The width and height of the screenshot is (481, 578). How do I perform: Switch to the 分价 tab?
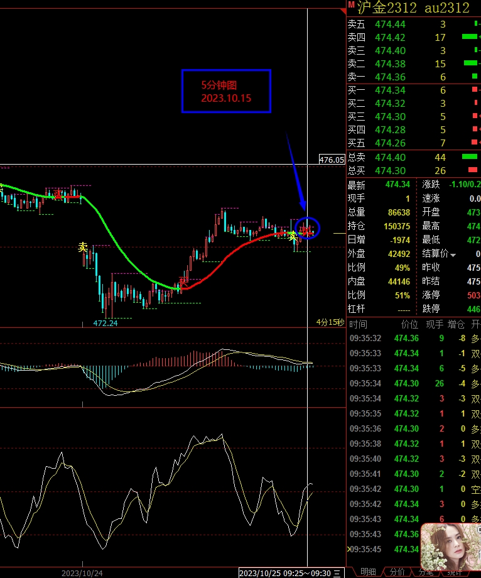397,572
